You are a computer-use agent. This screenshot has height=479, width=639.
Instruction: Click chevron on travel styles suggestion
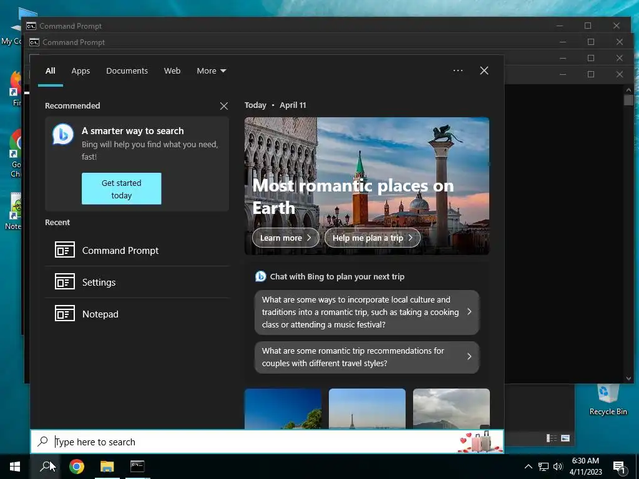click(x=469, y=356)
